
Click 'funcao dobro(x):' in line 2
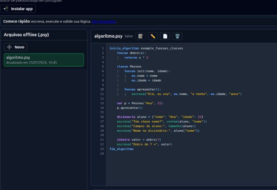pos(132,53)
